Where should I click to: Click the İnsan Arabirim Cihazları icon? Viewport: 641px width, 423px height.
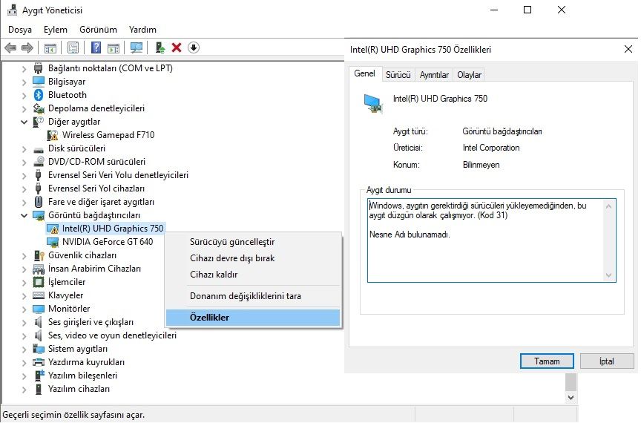coord(39,269)
